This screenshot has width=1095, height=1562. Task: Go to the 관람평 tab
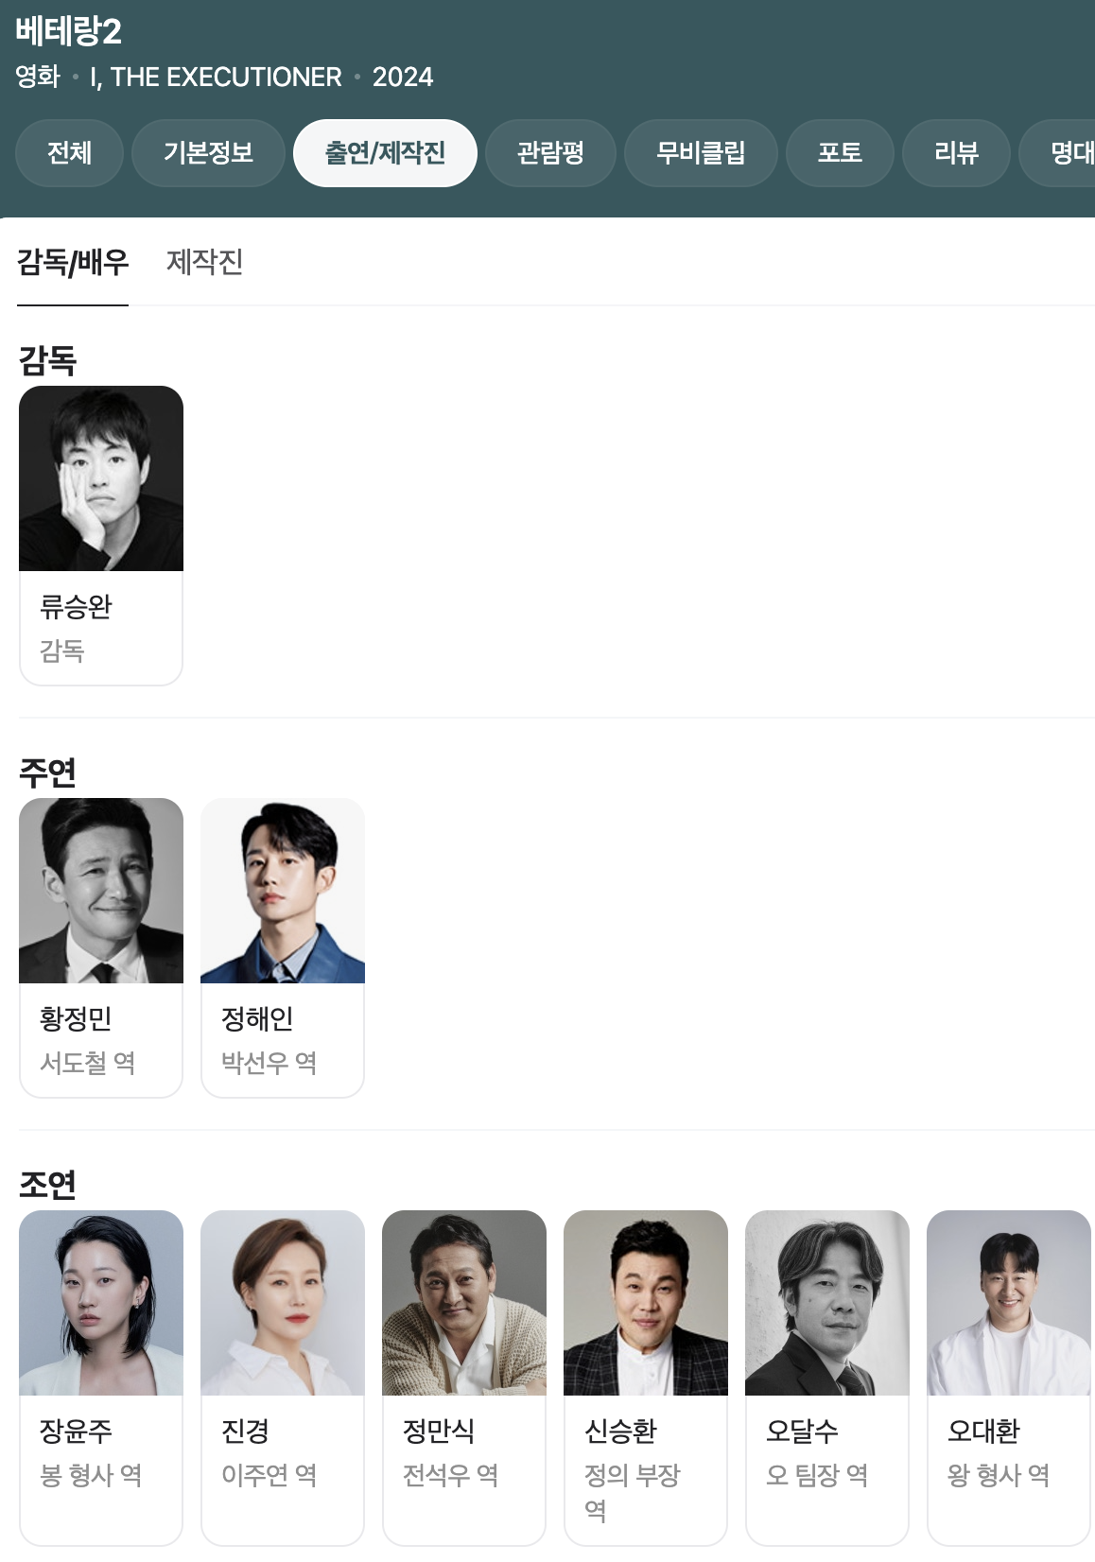click(550, 153)
